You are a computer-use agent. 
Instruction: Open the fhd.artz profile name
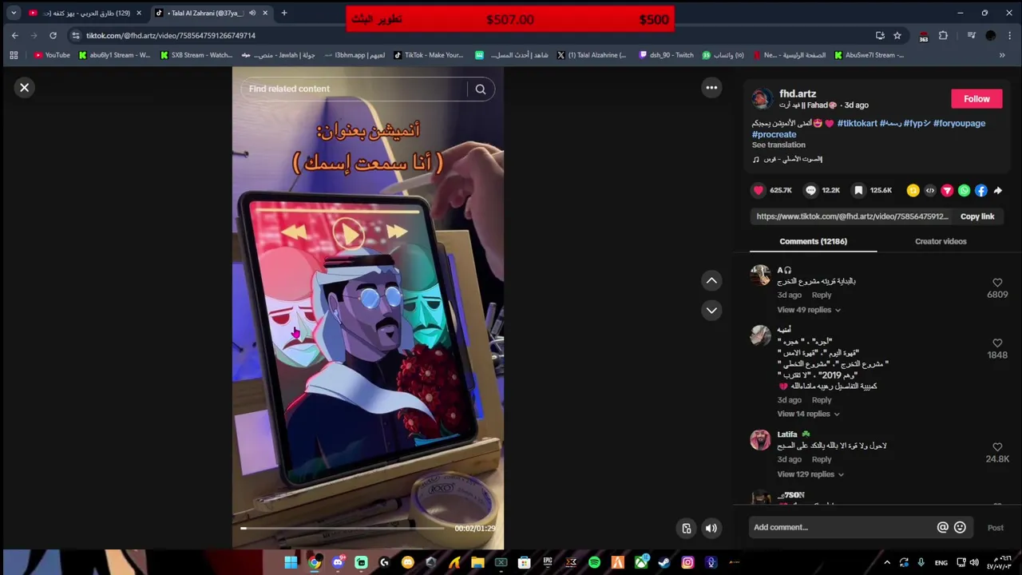point(798,93)
